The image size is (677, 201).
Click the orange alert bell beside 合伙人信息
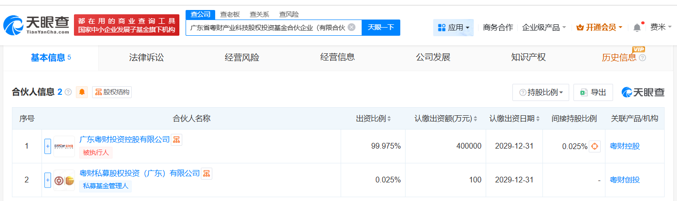click(82, 92)
